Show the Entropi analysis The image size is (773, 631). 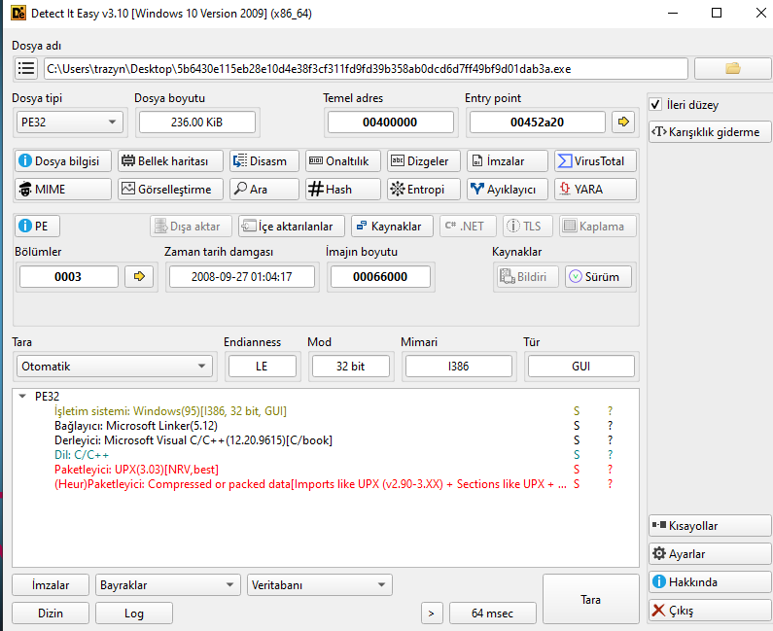tap(418, 190)
